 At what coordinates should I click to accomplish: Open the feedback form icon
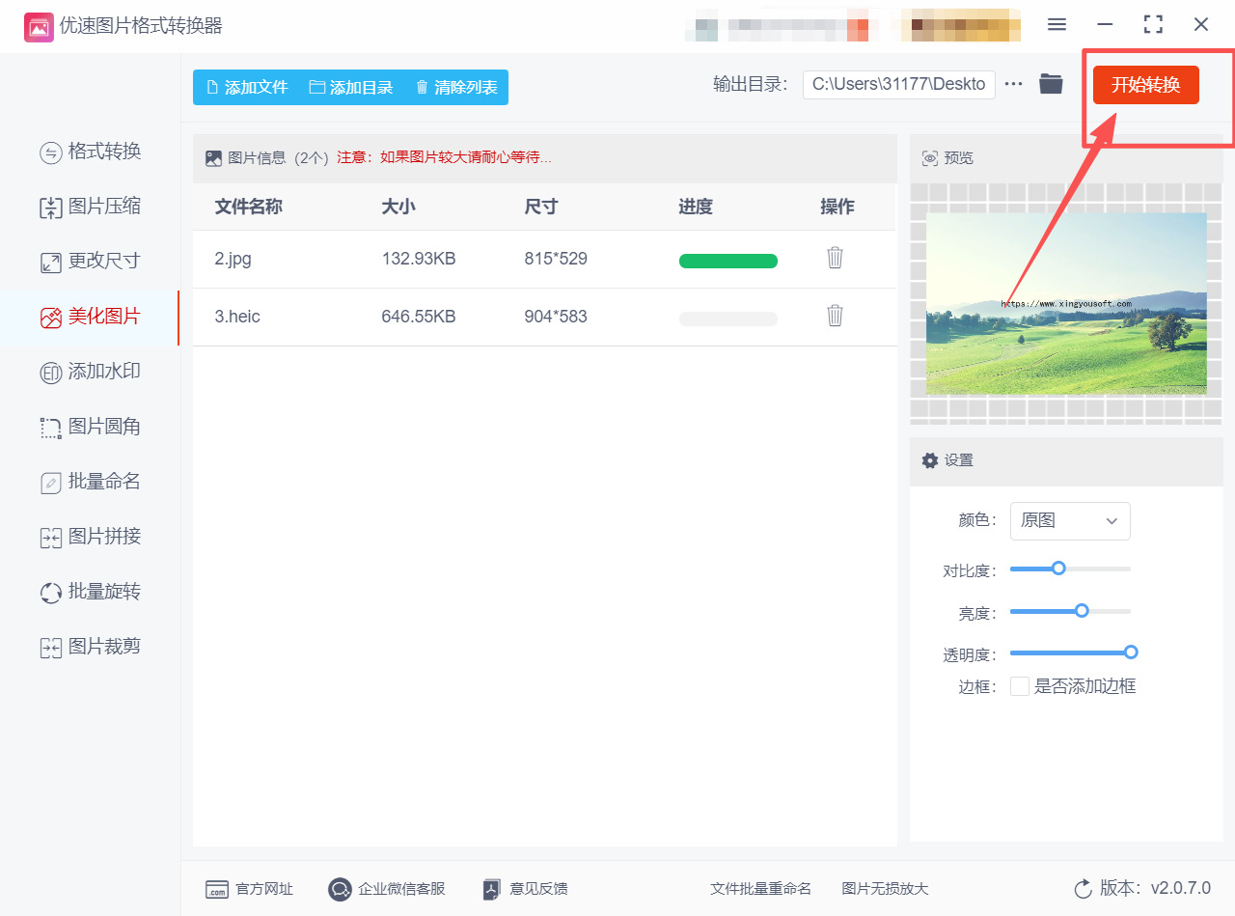492,889
